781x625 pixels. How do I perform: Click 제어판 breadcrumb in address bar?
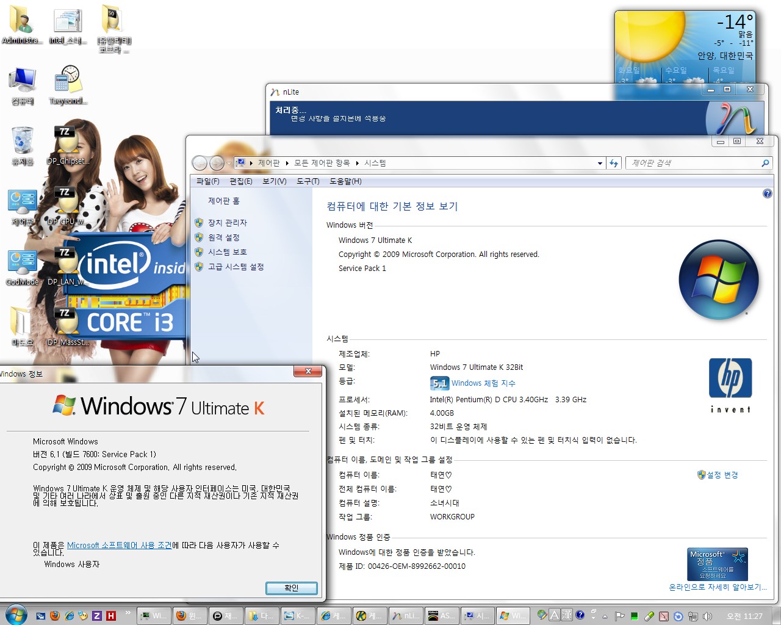coord(268,163)
